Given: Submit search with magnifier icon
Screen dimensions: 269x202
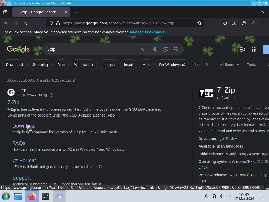Looking at the screenshot, I should point(176,49).
